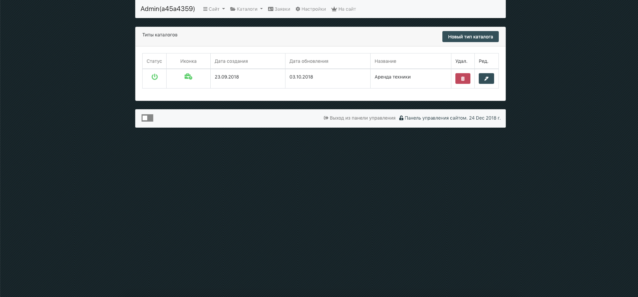
Task: Click the Типы каталогов panel heading
Action: click(x=160, y=35)
